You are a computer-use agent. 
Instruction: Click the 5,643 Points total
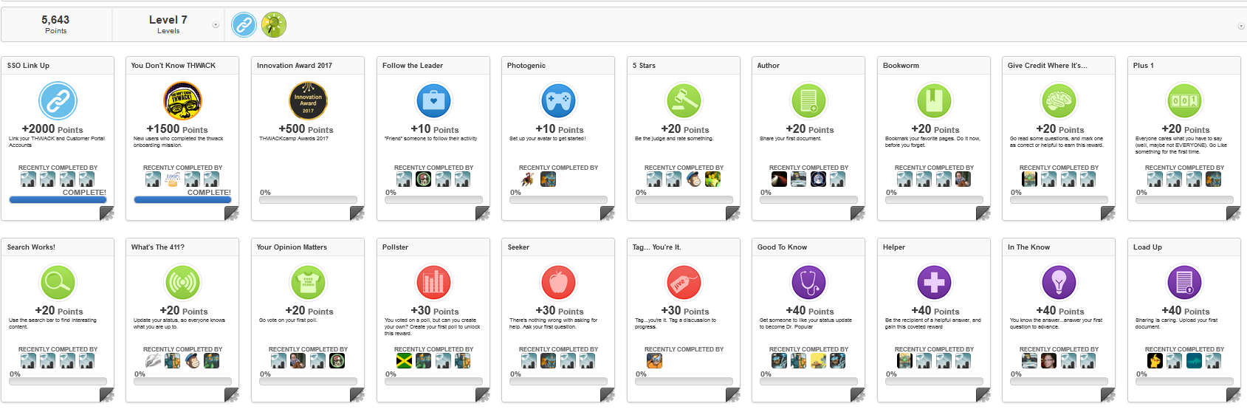pyautogui.click(x=55, y=24)
